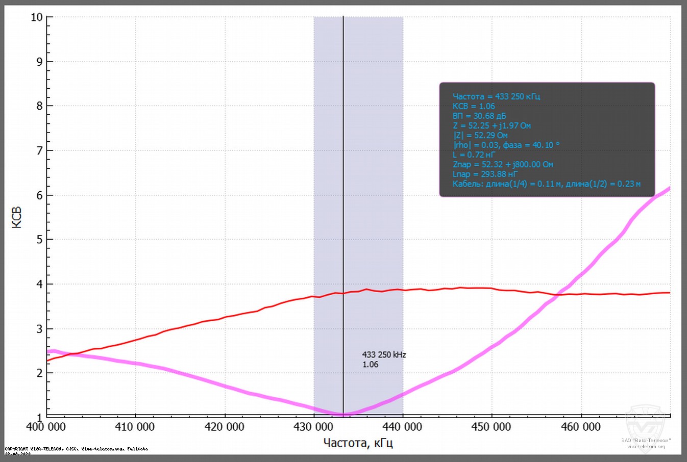Click the 'Частота, кГц' x-axis title
The height and width of the screenshot is (462, 687).
358,443
